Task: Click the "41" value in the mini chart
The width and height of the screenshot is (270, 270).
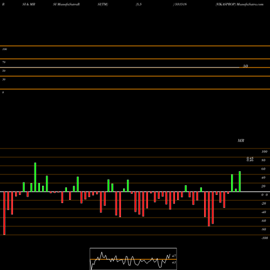Action: tap(174, 262)
